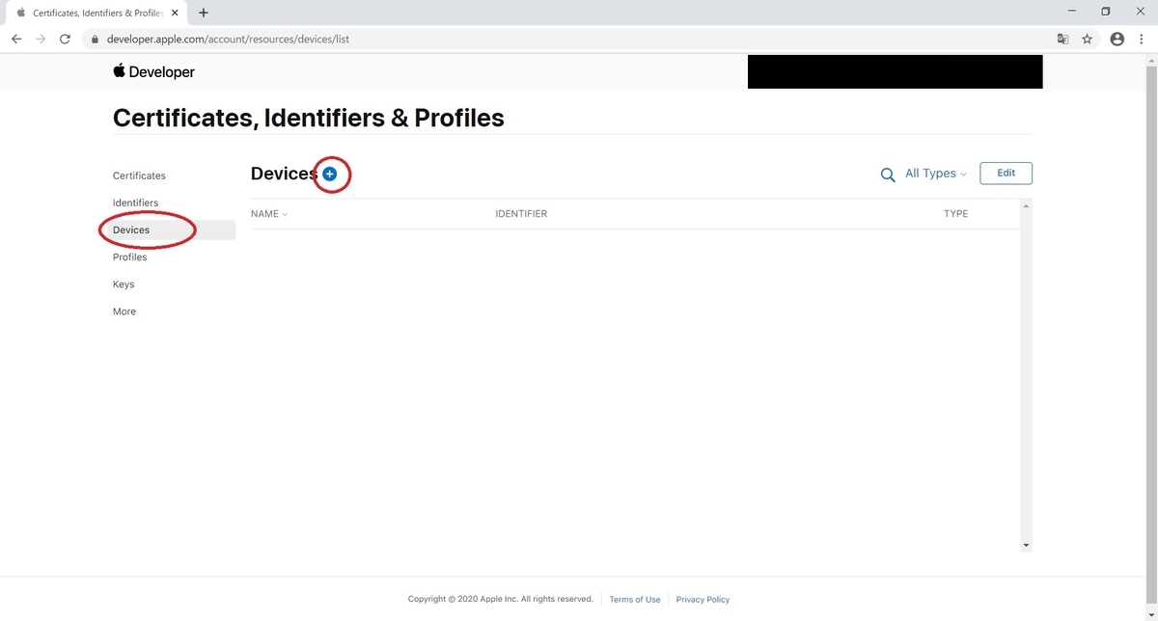The image size is (1158, 621).
Task: Reload the page with the refresh icon
Action: [65, 40]
